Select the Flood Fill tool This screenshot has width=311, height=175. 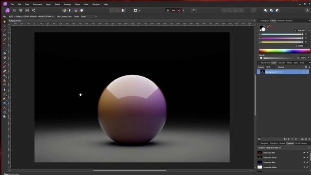click(x=4, y=53)
